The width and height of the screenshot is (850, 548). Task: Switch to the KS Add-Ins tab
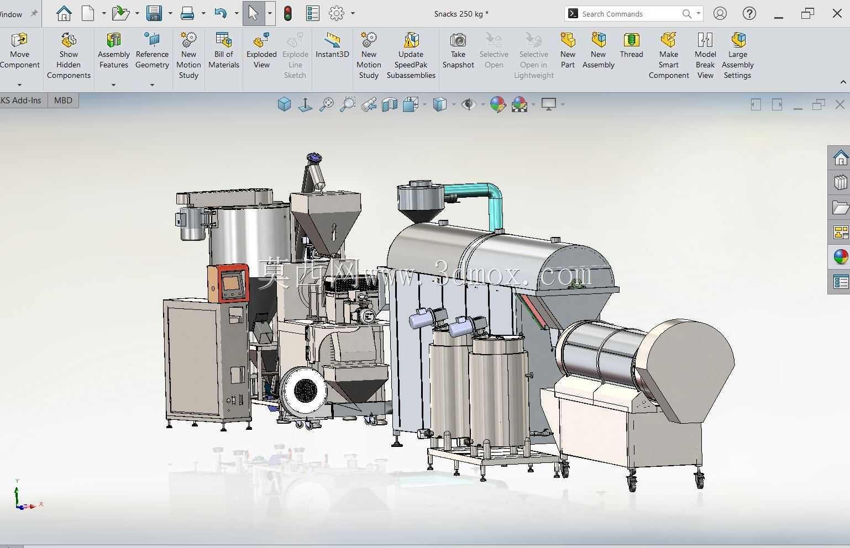(22, 100)
